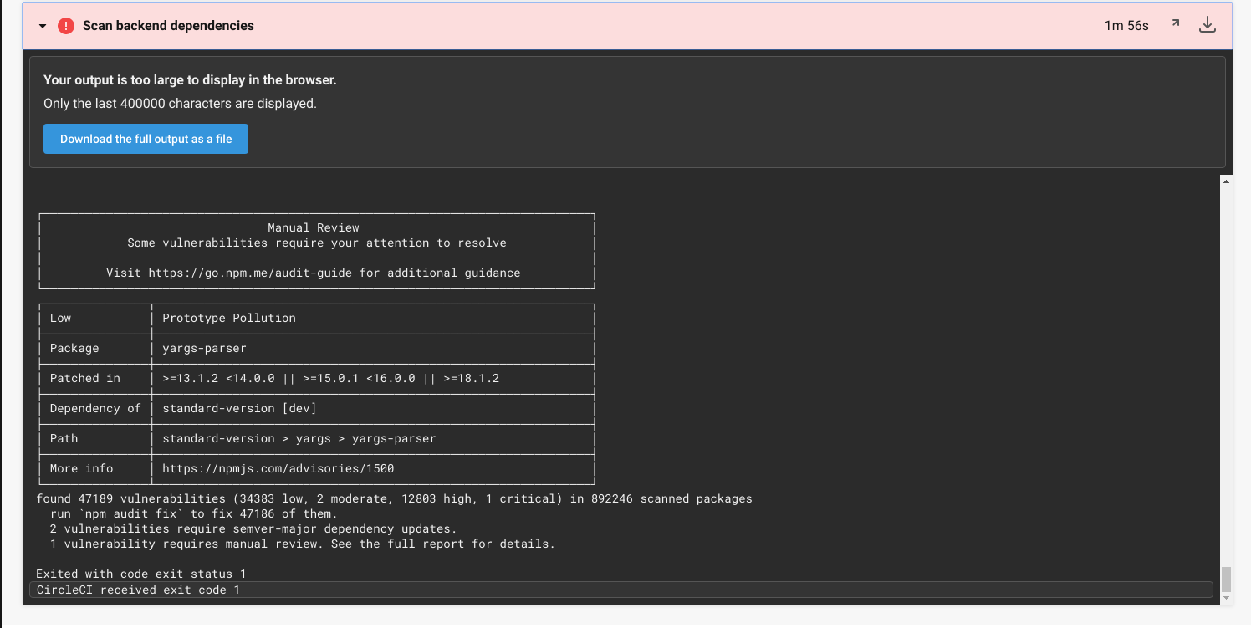Viewport: 1251px width, 628px height.
Task: Click the output scrollbar's down arrow
Action: pyautogui.click(x=1226, y=598)
